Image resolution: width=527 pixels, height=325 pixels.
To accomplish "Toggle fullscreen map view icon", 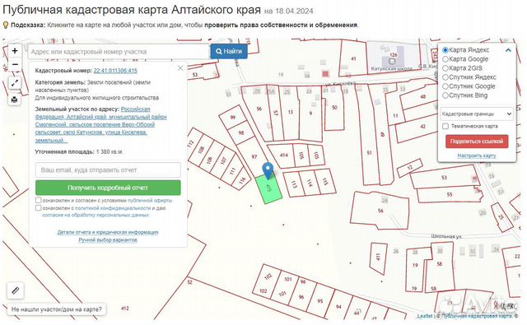I will click(15, 83).
